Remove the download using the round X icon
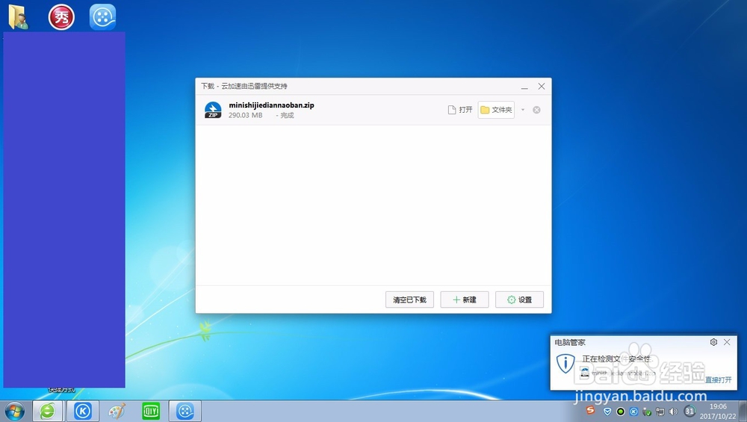 pos(536,110)
